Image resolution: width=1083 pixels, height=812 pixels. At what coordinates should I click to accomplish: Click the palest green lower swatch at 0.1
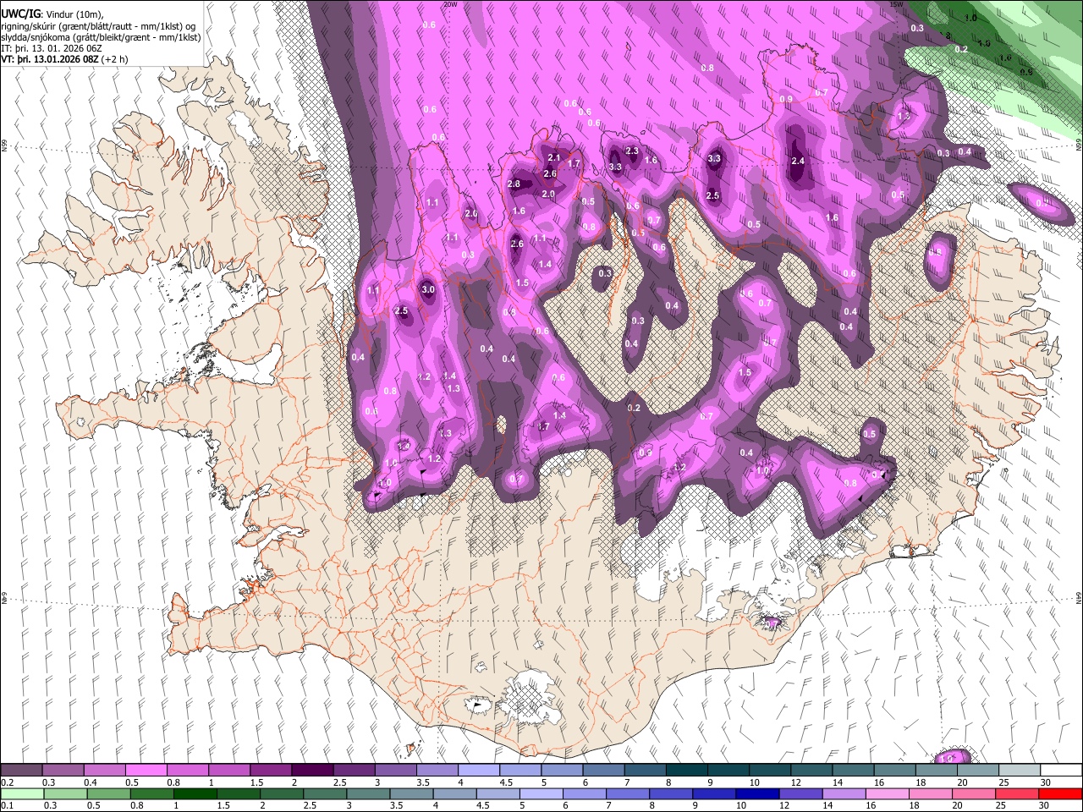point(22,794)
